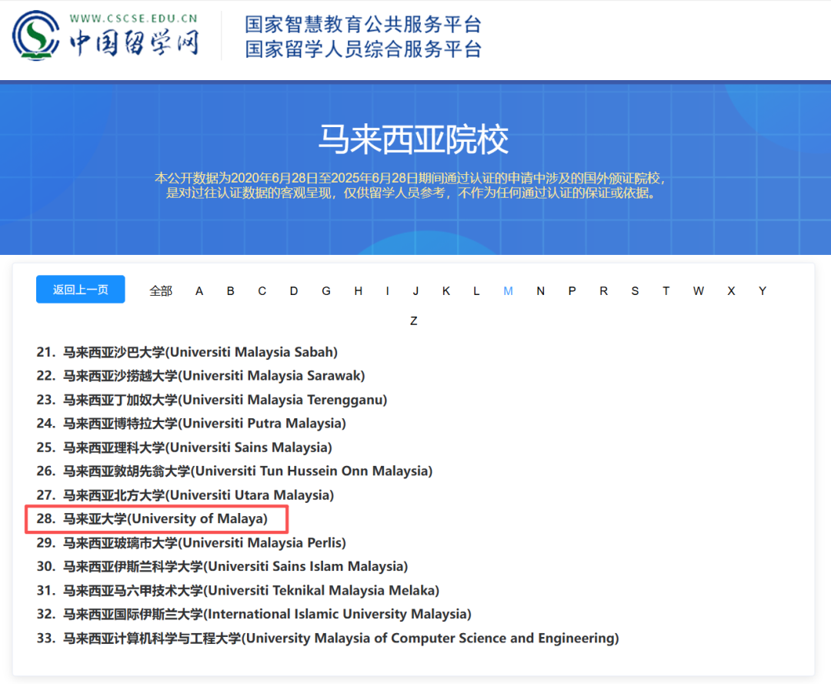The image size is (831, 684).
Task: Filter universities by letter Y
Action: click(x=762, y=291)
